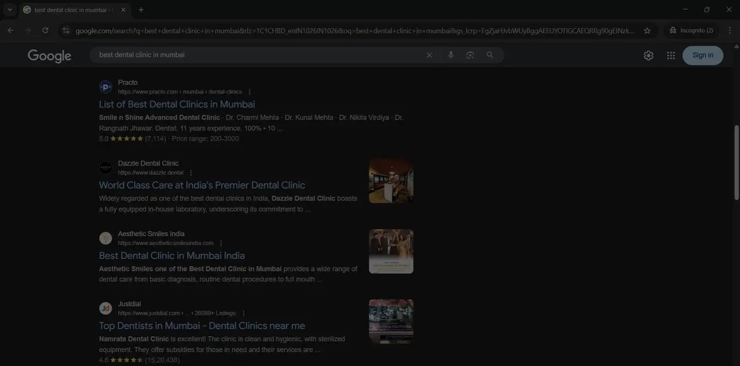
Task: Open the Google apps grid
Action: click(x=671, y=55)
